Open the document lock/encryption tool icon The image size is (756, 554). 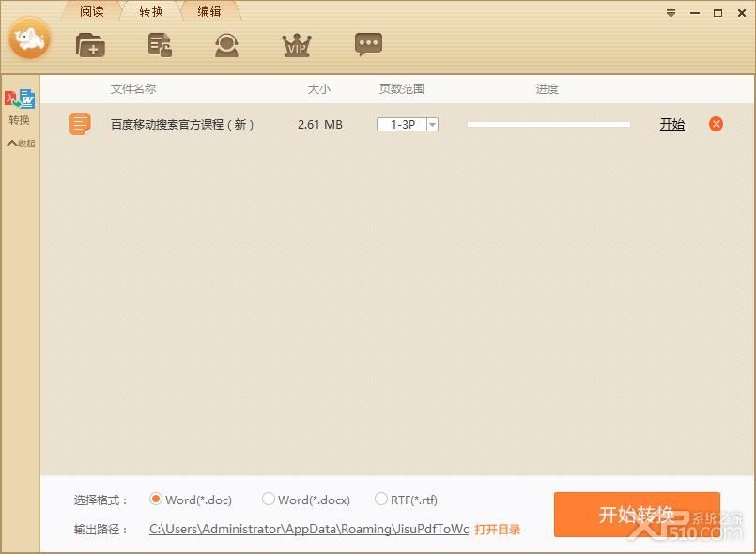click(160, 45)
